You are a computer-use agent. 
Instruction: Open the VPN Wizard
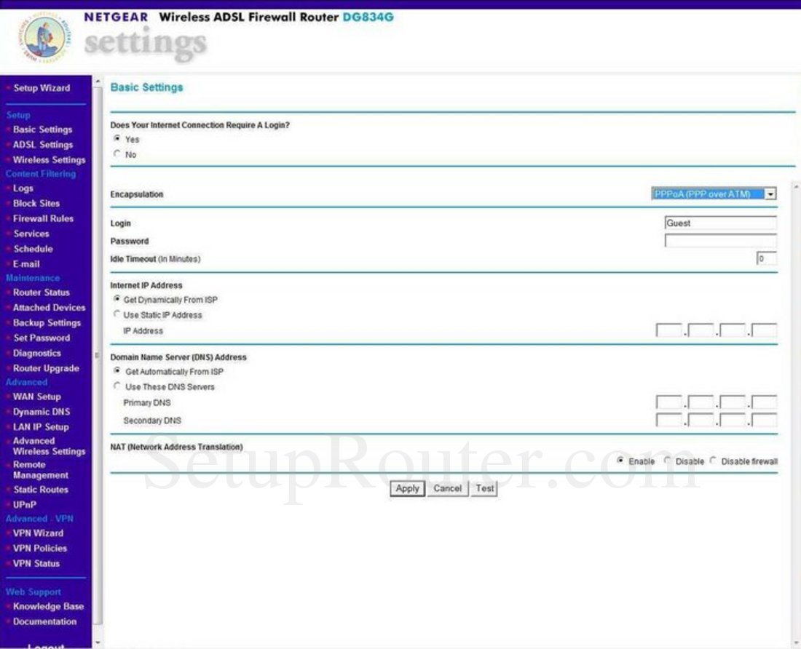37,533
